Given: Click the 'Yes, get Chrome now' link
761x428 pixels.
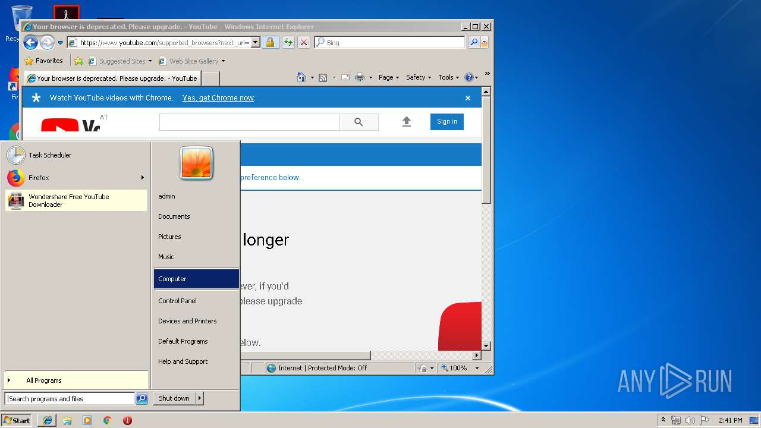Looking at the screenshot, I should (218, 98).
